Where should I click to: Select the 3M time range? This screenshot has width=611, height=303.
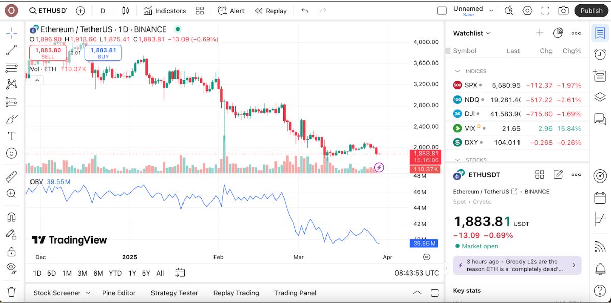(82, 273)
